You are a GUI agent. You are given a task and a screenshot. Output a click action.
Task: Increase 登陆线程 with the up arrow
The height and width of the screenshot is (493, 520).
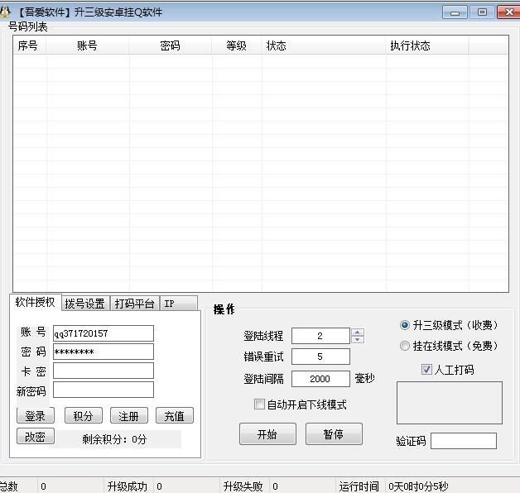[x=357, y=332]
